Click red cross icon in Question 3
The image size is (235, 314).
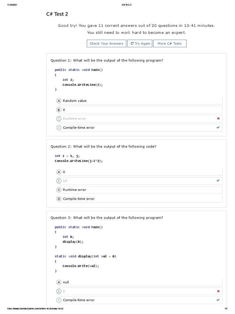click(x=218, y=291)
